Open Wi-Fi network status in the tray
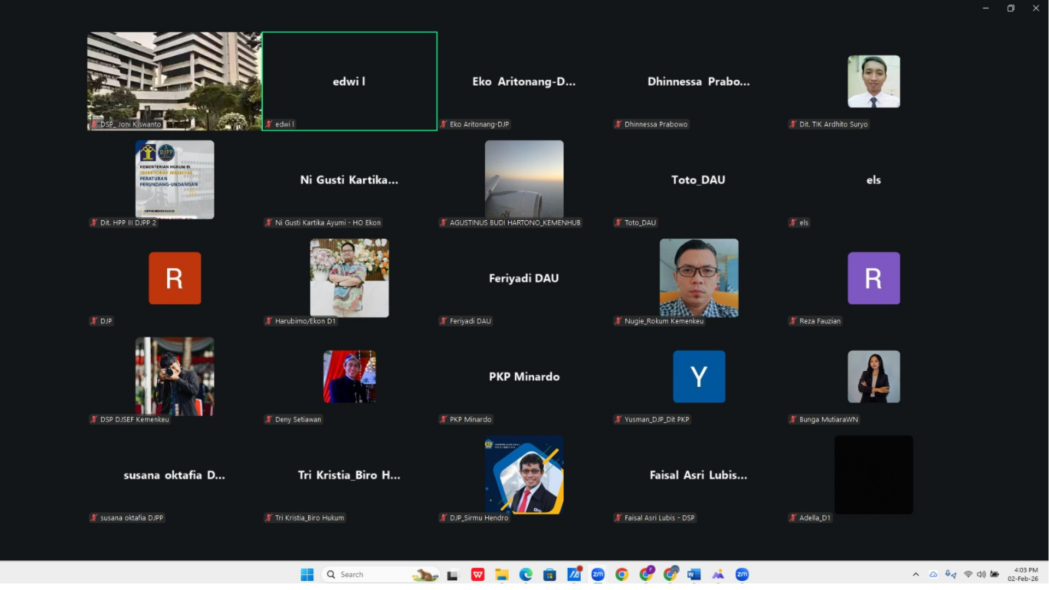1049x590 pixels. pyautogui.click(x=968, y=574)
